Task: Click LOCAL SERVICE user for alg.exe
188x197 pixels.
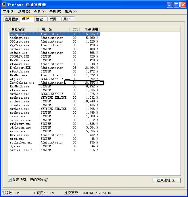Action: pos(52,79)
